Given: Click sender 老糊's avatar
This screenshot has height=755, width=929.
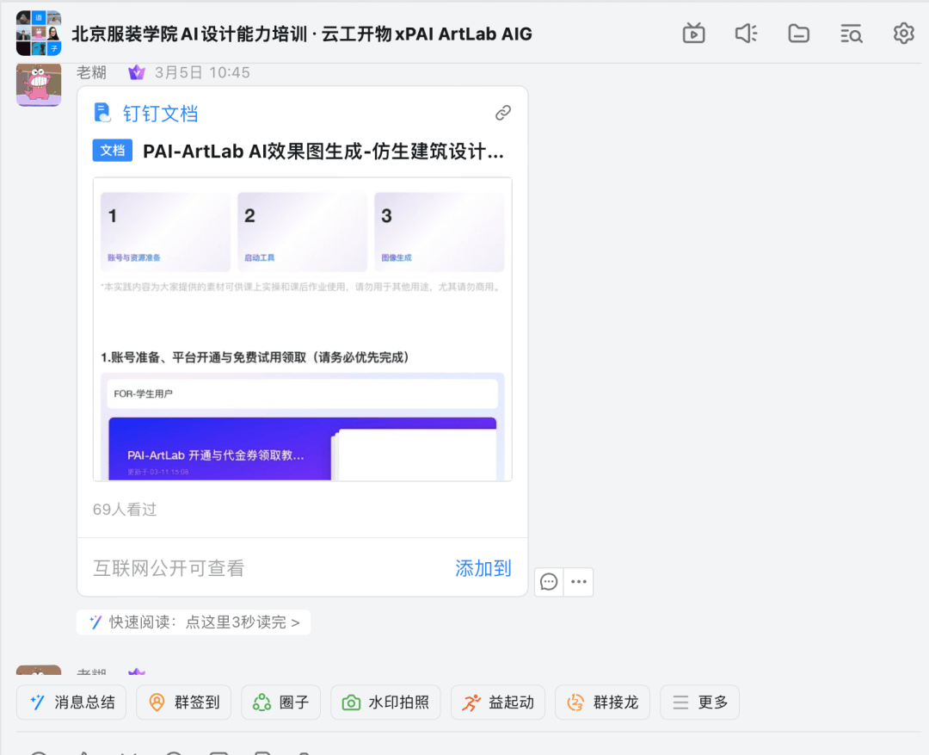Looking at the screenshot, I should pos(39,84).
